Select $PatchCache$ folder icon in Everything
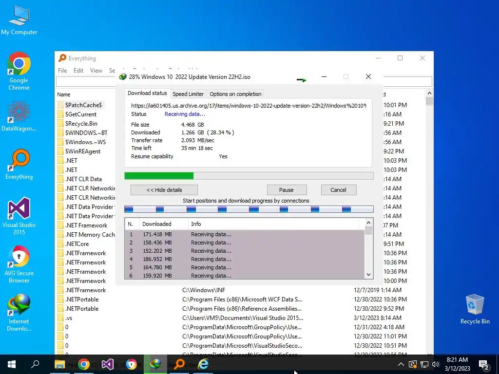This screenshot has width=499, height=374. click(61, 105)
